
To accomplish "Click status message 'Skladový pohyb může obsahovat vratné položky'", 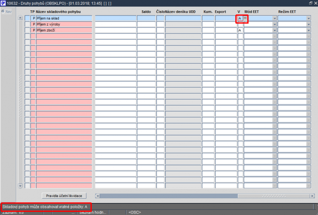I will click(x=45, y=207).
